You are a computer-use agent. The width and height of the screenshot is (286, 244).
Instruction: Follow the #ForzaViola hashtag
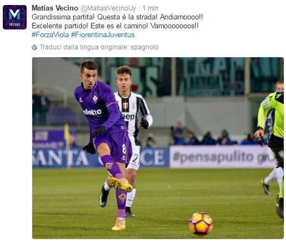(x=50, y=35)
